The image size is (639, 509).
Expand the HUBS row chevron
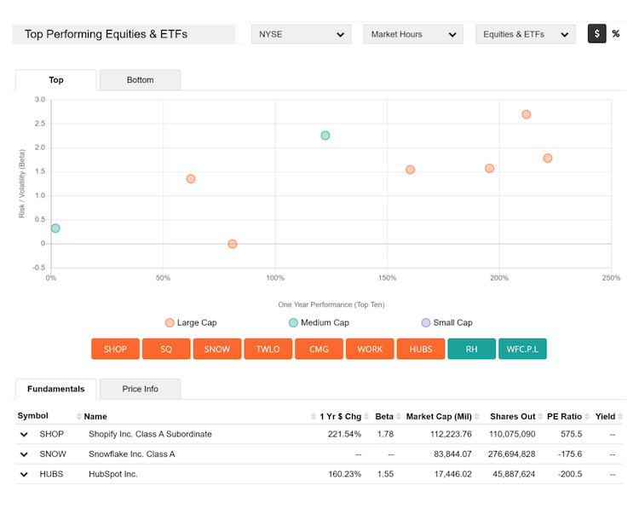click(25, 474)
